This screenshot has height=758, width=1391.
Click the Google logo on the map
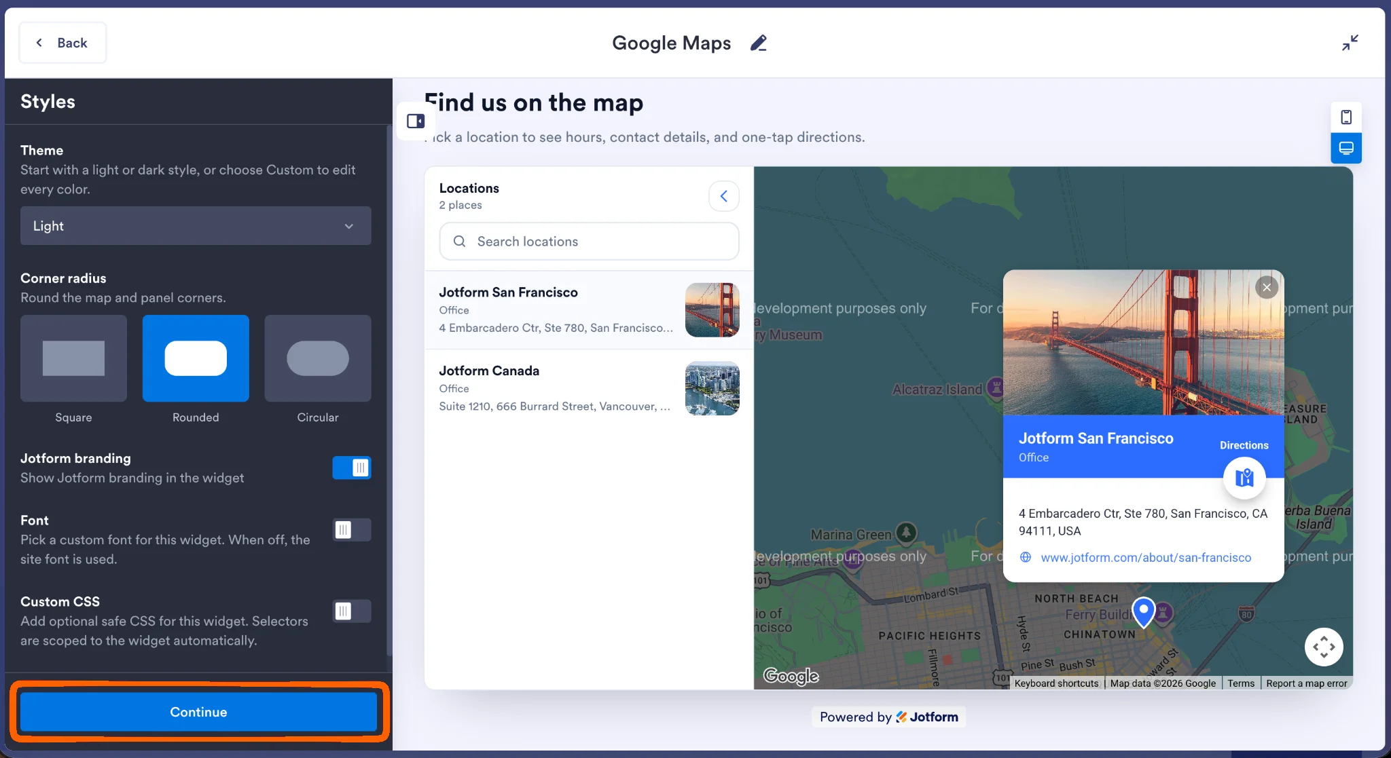[x=791, y=676]
